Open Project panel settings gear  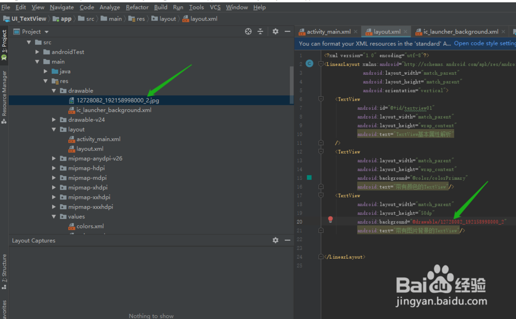tap(276, 31)
